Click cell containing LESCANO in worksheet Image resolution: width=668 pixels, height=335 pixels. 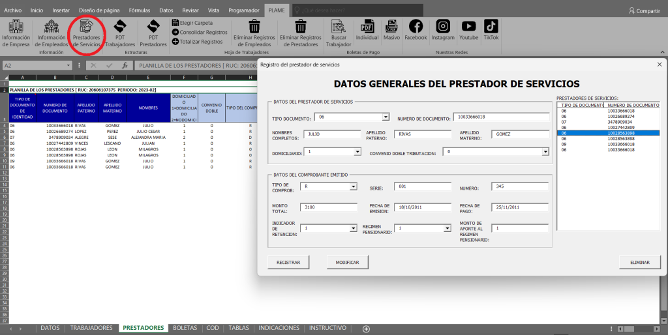pyautogui.click(x=112, y=143)
